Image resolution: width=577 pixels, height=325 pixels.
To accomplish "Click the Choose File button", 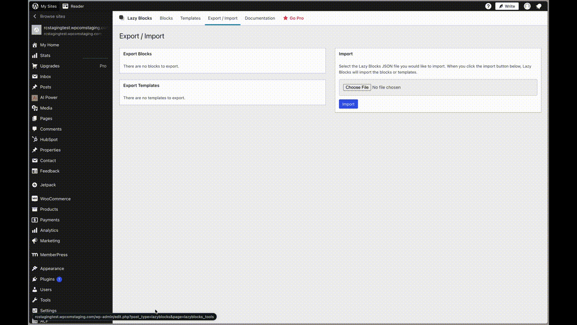I will tap(357, 87).
